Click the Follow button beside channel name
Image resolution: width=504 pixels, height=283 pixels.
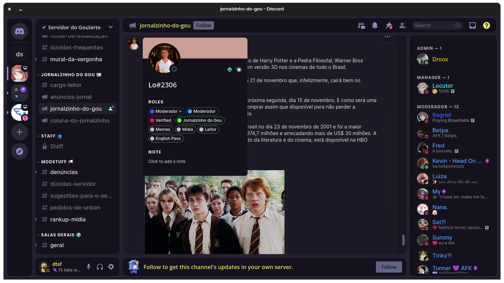coord(203,25)
